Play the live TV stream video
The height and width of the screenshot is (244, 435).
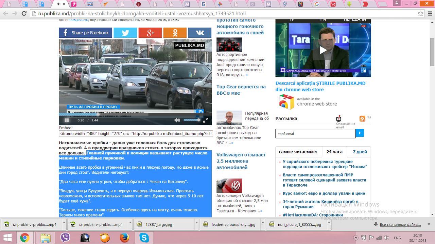[323, 50]
